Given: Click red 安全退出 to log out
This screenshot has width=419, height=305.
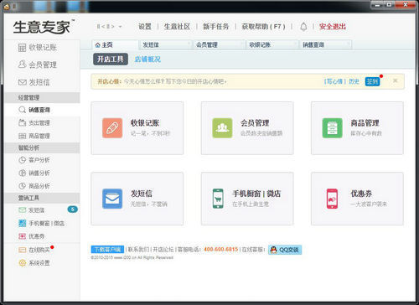Looking at the screenshot, I should [333, 27].
